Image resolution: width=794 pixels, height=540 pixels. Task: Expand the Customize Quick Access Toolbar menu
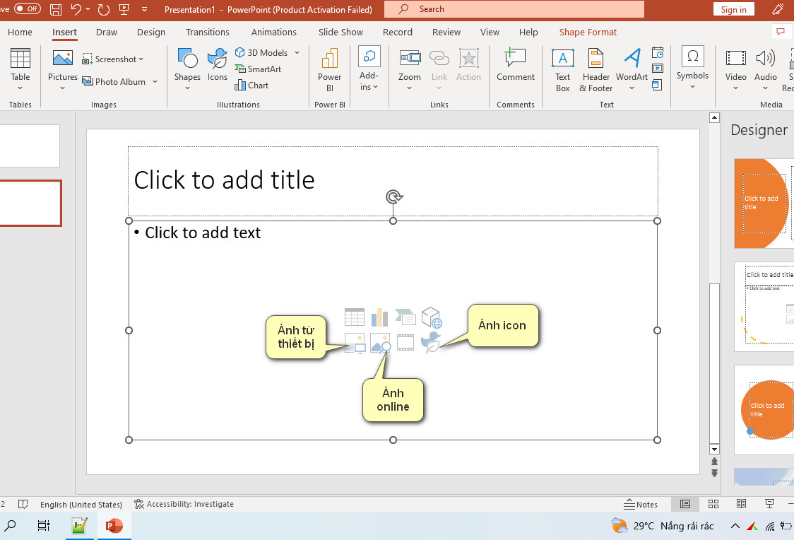pos(145,9)
